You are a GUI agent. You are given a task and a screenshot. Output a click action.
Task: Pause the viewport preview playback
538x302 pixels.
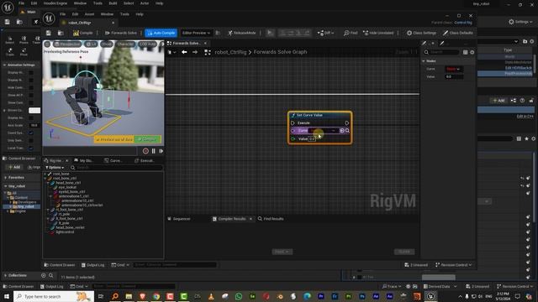[153, 151]
